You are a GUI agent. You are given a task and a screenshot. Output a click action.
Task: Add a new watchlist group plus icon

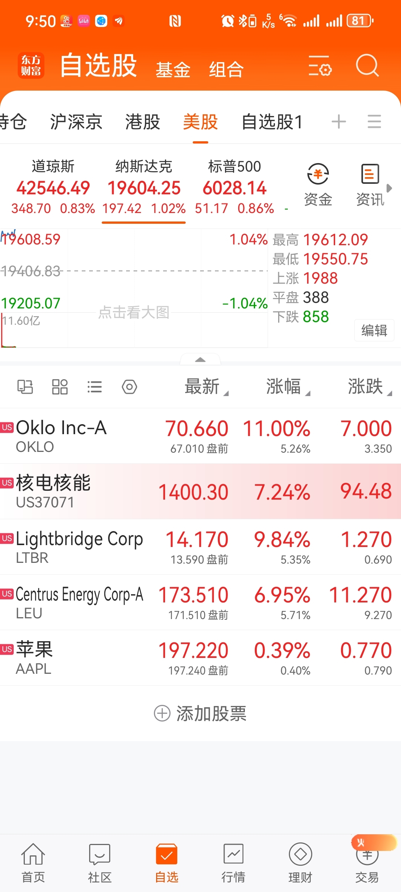point(339,122)
